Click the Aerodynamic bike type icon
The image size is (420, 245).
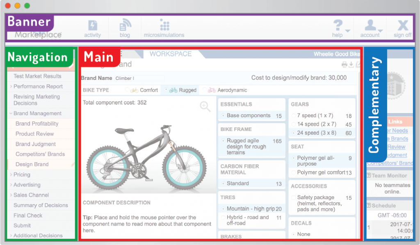[x=212, y=90]
